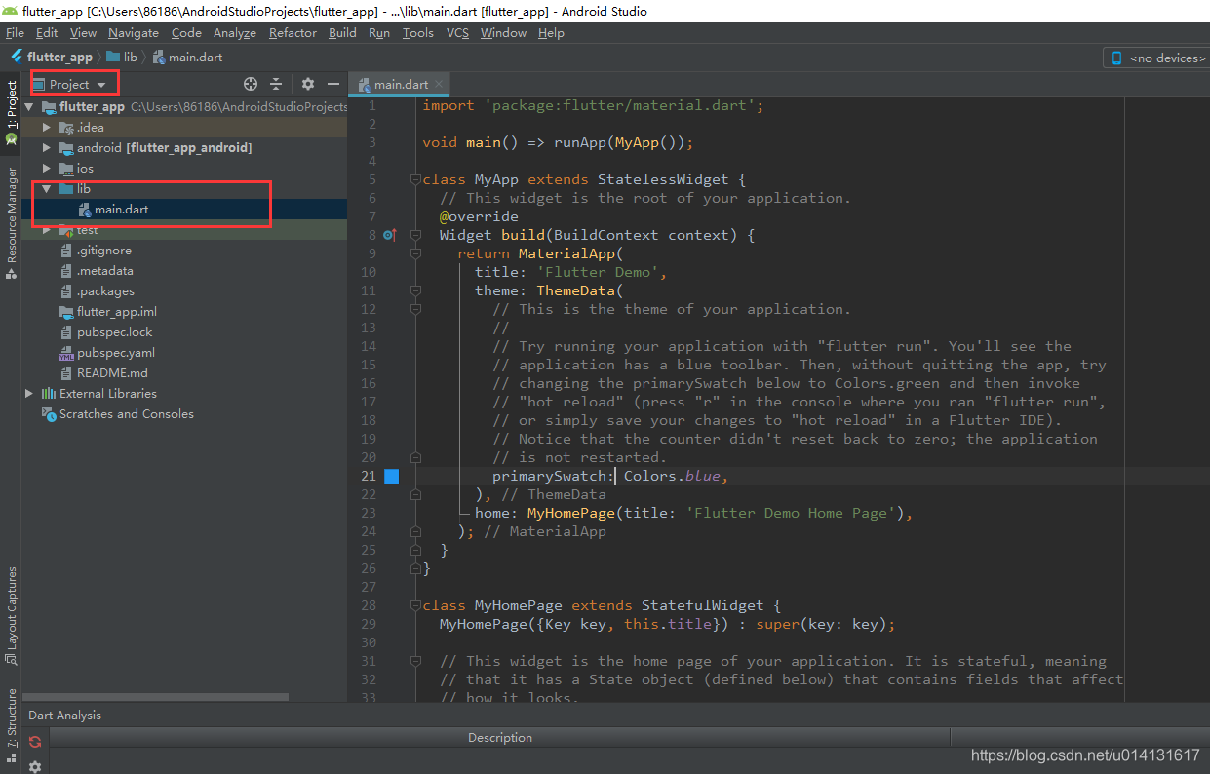Select pubspec.lock file
The width and height of the screenshot is (1210, 774).
tap(115, 332)
